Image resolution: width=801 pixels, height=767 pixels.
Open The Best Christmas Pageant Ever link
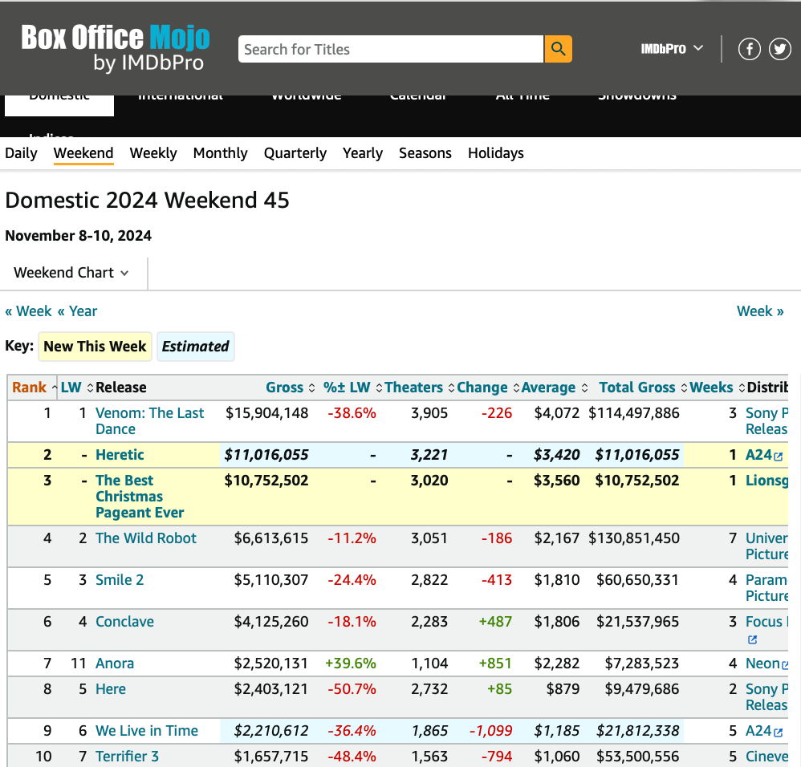pos(140,497)
